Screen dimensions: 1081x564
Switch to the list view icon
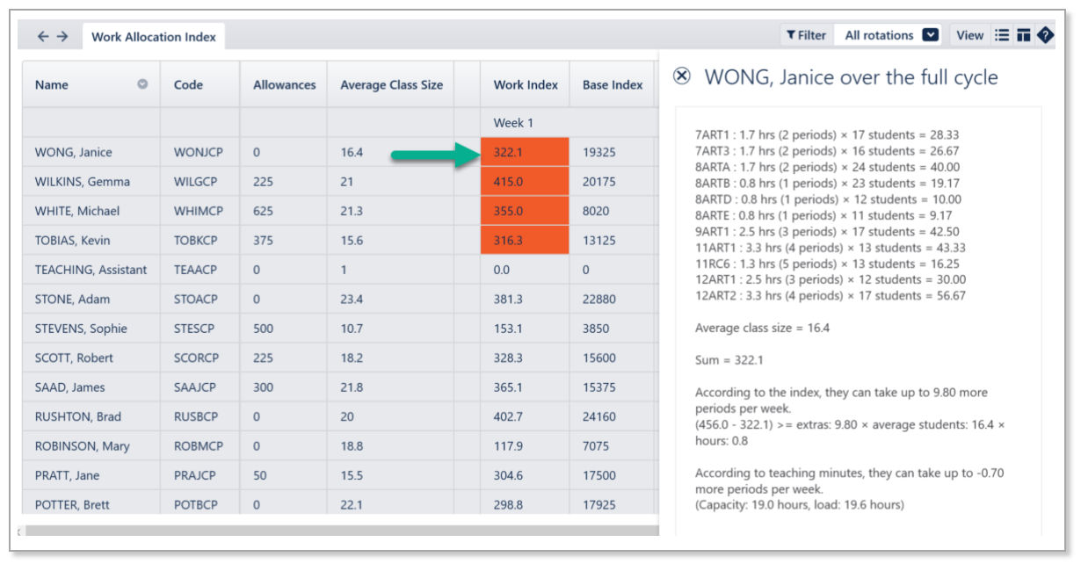click(x=1002, y=35)
